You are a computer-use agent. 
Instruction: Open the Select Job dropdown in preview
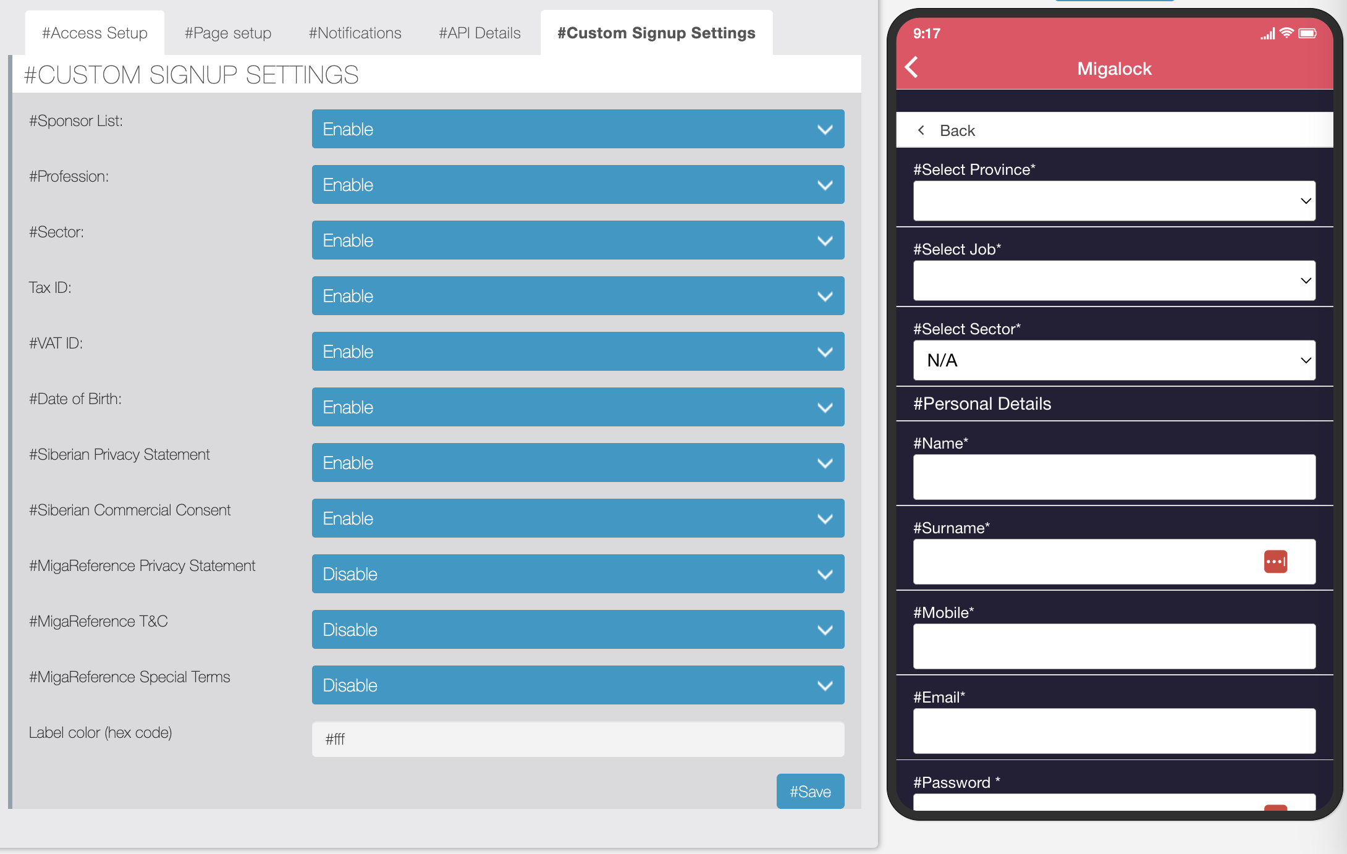tap(1114, 281)
